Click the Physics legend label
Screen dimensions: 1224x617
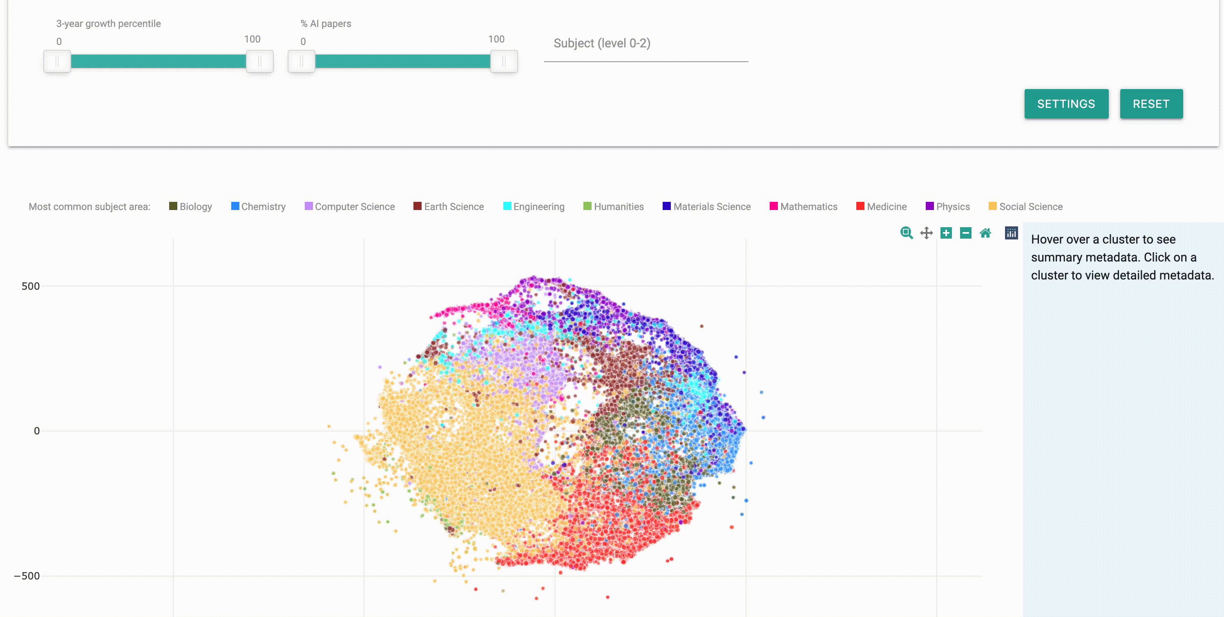point(953,207)
